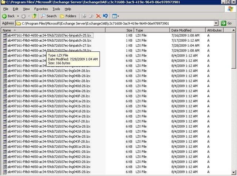Select file icon for lng040d-28.lzx
This screenshot has width=237, height=176.
click(5, 86)
